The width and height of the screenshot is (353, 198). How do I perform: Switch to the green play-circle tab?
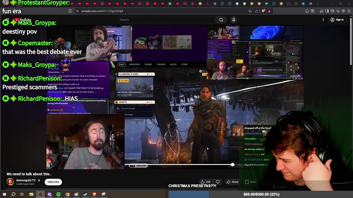tap(170, 4)
